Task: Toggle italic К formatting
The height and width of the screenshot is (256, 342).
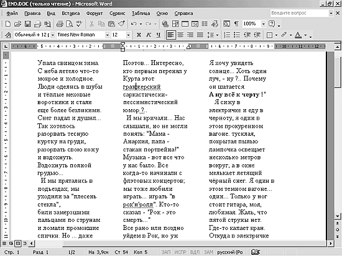Action: point(149,35)
